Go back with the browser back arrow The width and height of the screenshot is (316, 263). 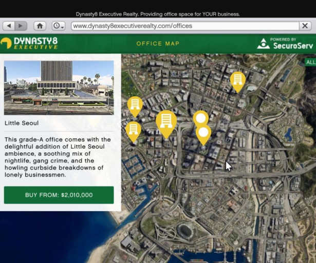coord(9,26)
